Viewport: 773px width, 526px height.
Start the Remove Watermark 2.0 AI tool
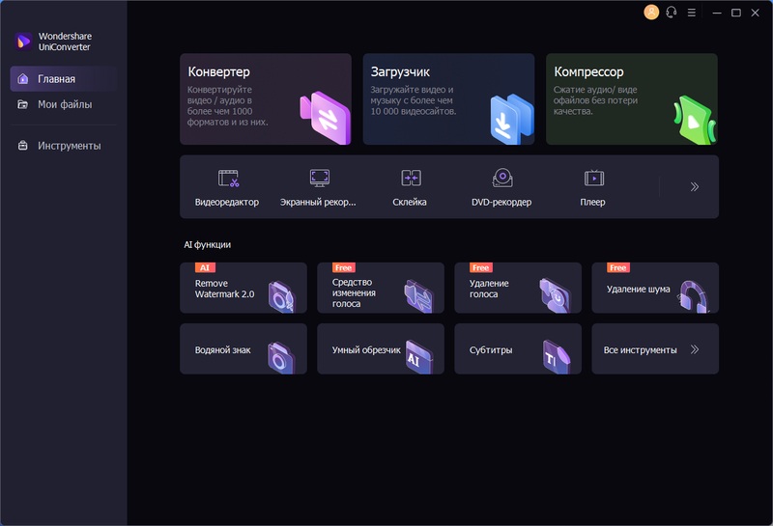pyautogui.click(x=243, y=289)
